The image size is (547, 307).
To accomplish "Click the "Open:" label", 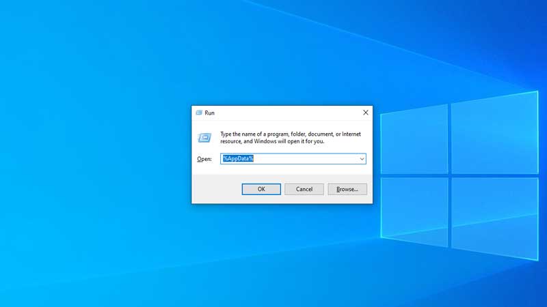I will [x=204, y=159].
